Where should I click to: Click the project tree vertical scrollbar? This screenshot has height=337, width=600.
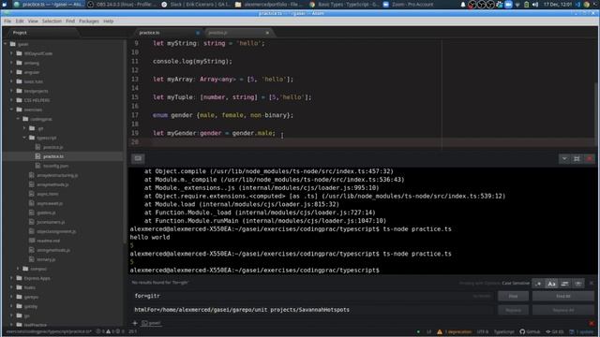[x=125, y=142]
